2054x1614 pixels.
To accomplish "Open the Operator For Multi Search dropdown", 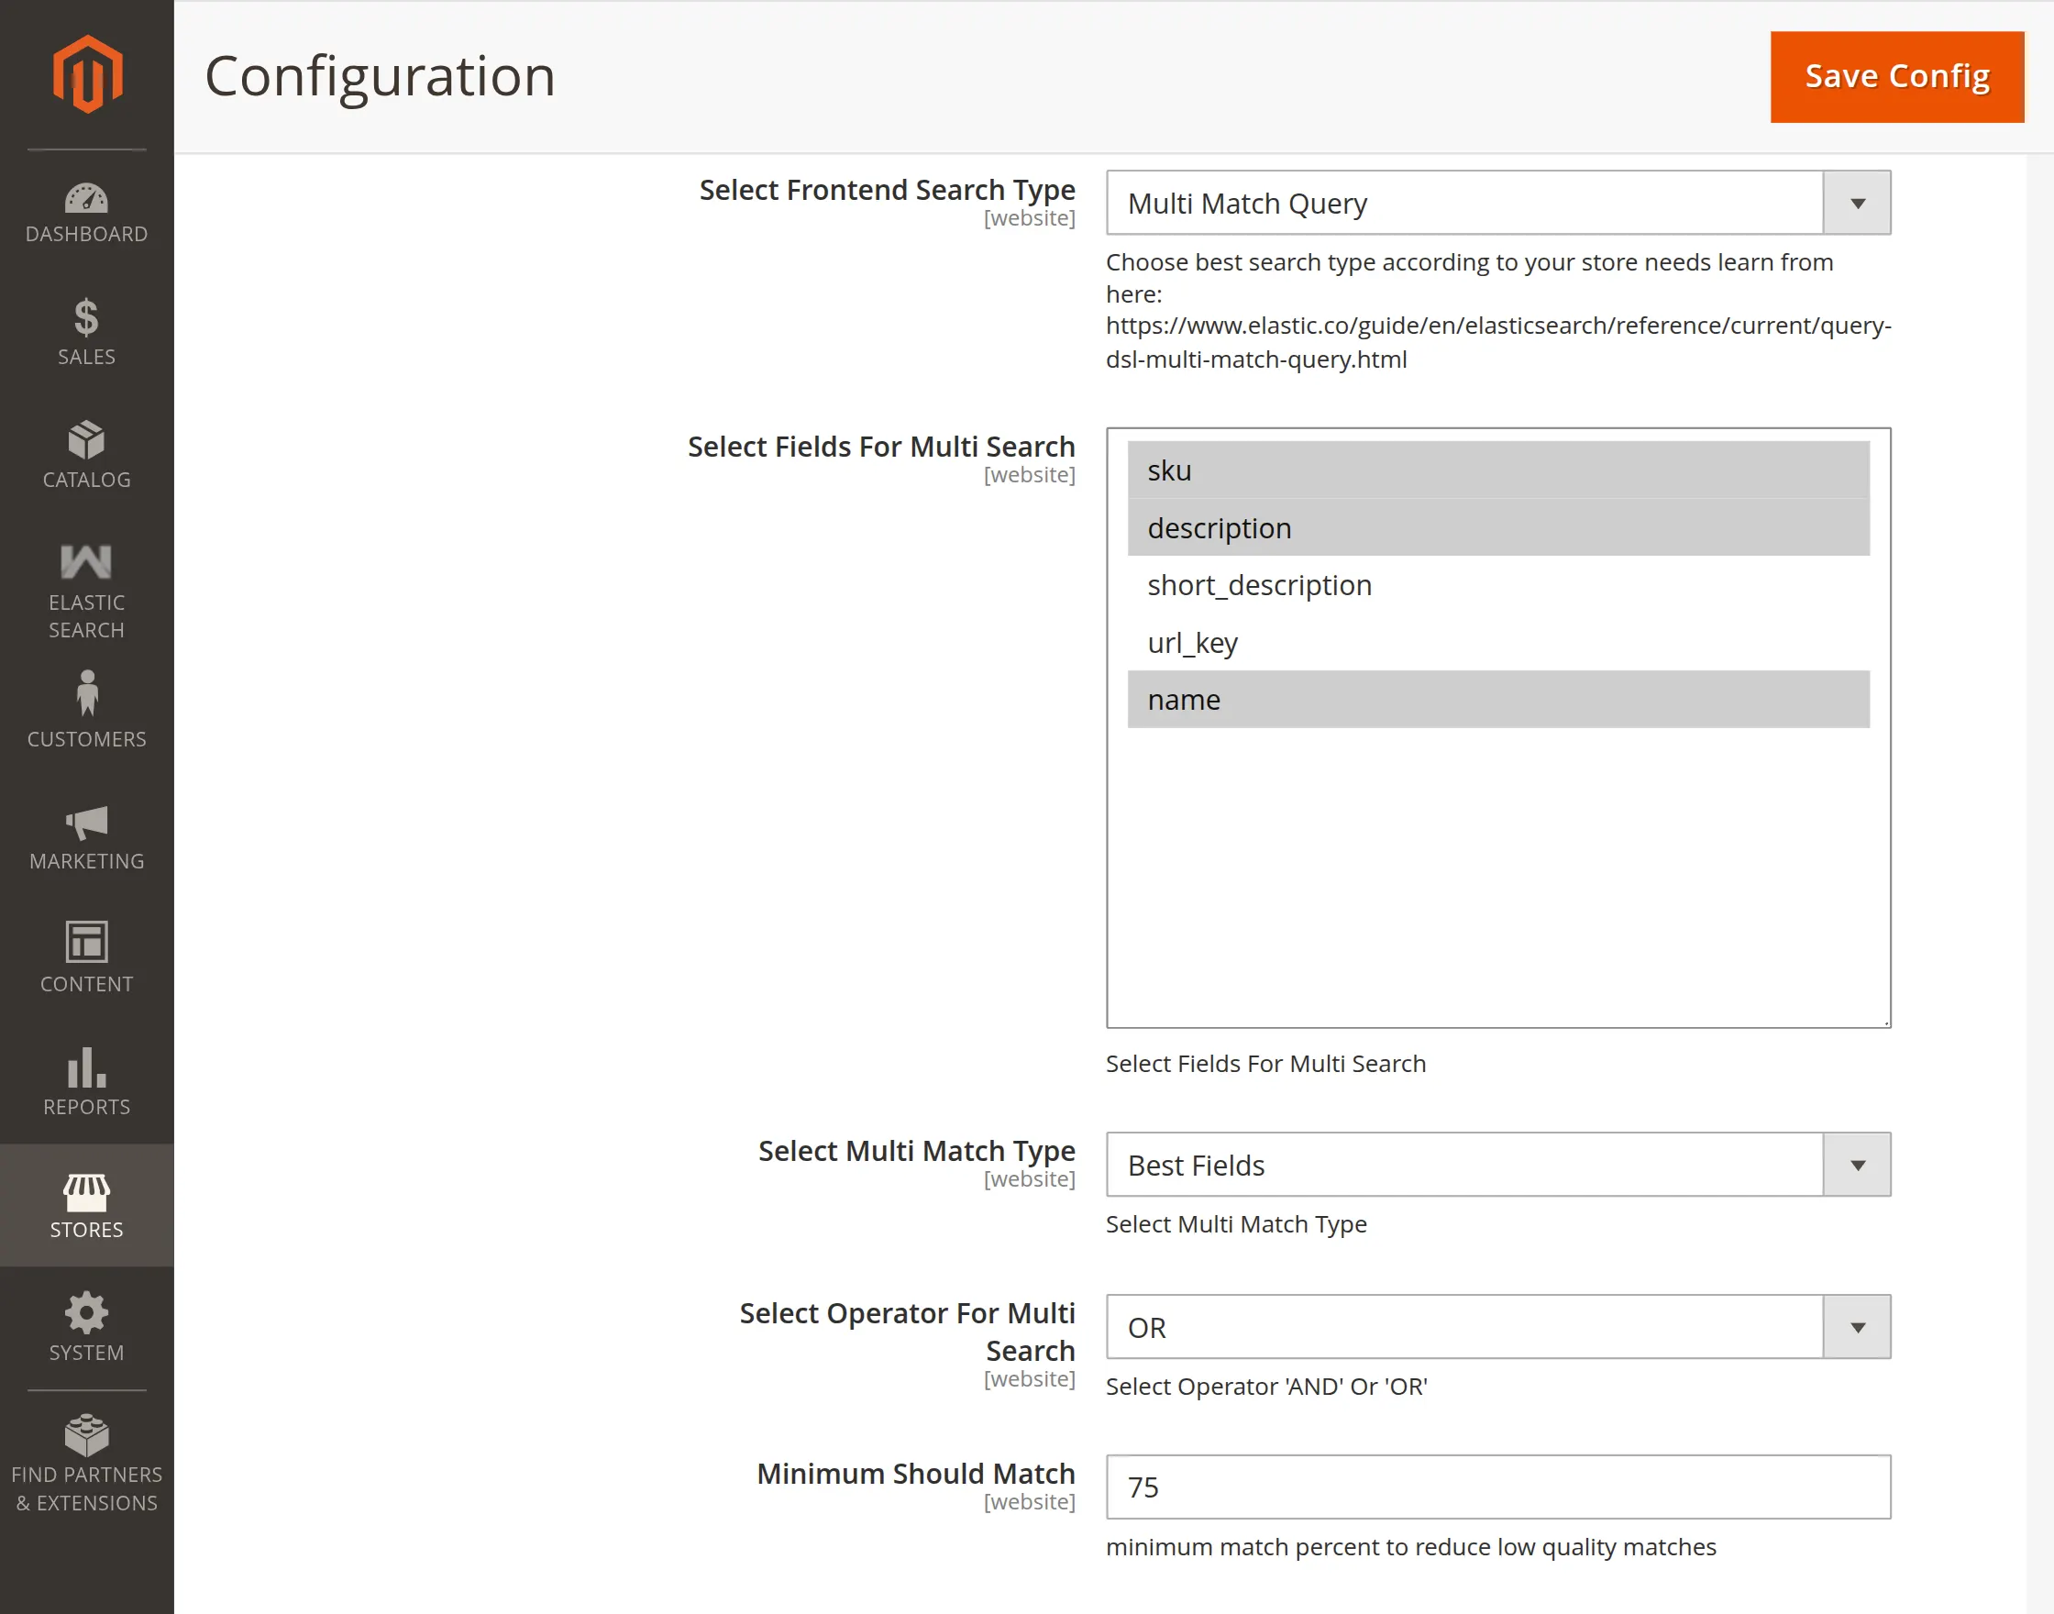I will [x=1497, y=1327].
